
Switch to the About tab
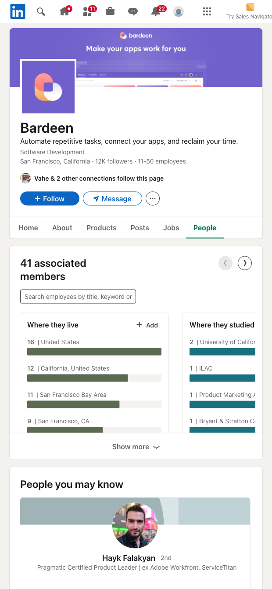pyautogui.click(x=62, y=228)
